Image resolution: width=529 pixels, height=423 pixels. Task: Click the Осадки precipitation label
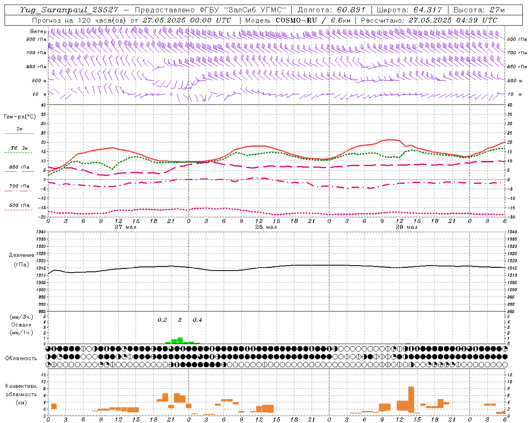(x=21, y=325)
